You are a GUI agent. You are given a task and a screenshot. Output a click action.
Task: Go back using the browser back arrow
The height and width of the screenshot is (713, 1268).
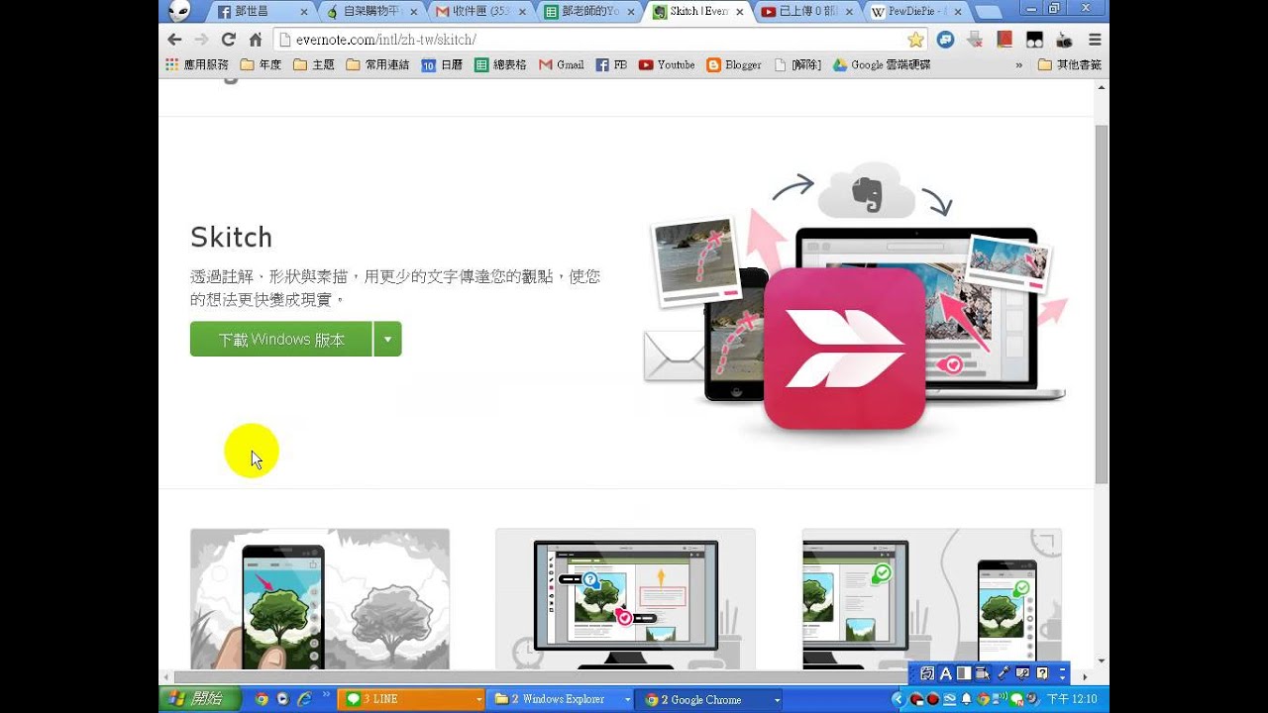175,40
